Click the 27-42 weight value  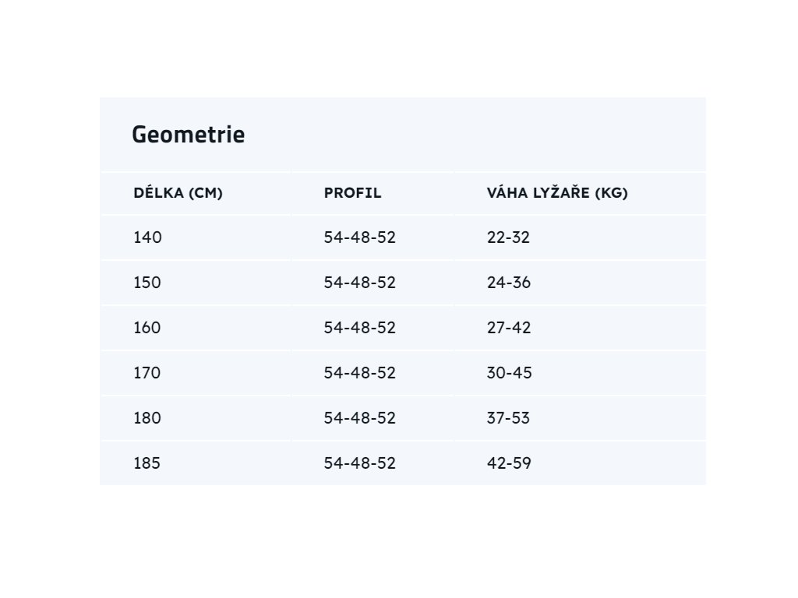[509, 328]
